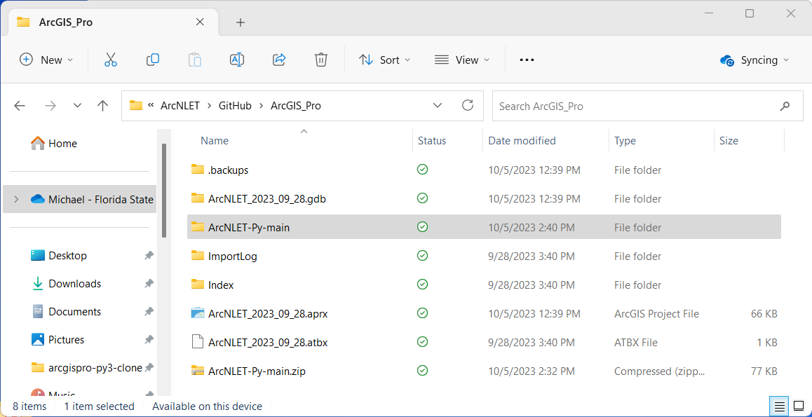Open the OneDrive Syncing status dropdown
The height and width of the screenshot is (417, 812).
coord(755,60)
